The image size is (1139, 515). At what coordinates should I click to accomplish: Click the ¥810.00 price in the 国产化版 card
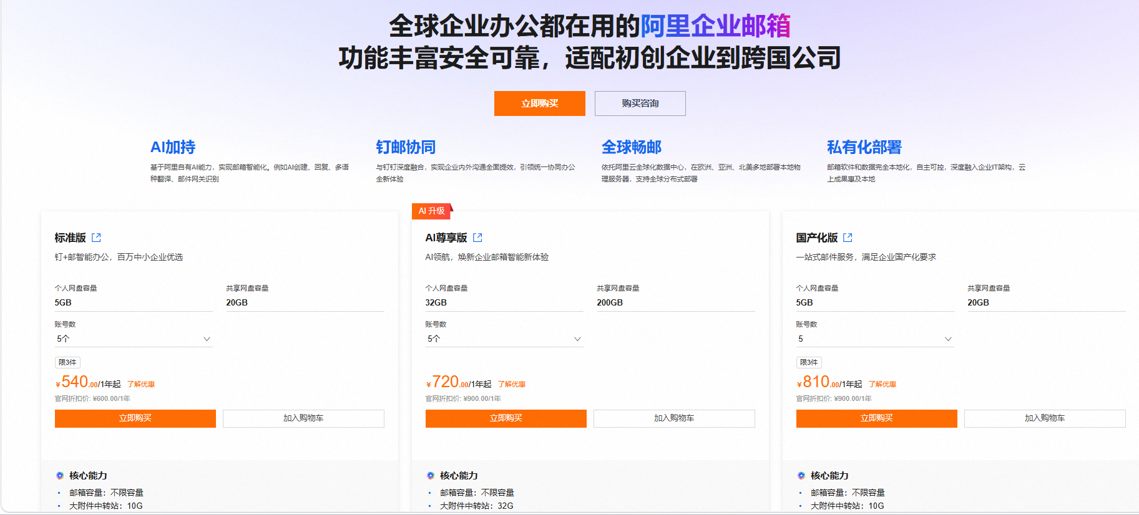(x=818, y=382)
